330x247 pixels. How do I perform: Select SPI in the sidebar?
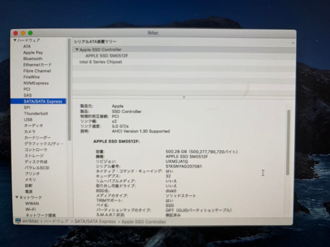[x=27, y=107]
